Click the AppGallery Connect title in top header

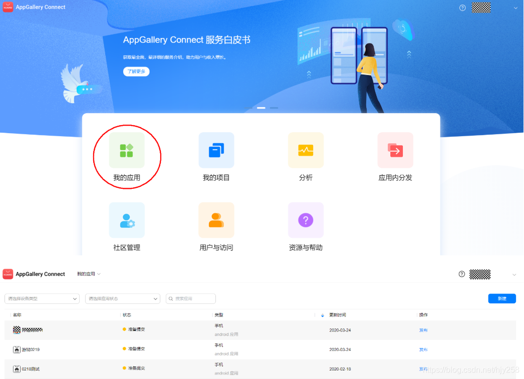tap(41, 7)
